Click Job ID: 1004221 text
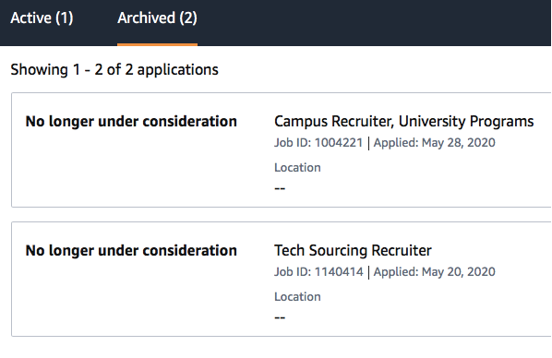The width and height of the screenshot is (552, 358). pos(318,143)
